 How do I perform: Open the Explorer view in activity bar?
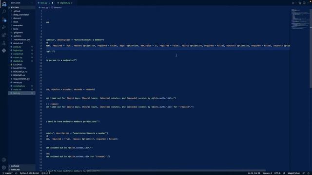4,4
